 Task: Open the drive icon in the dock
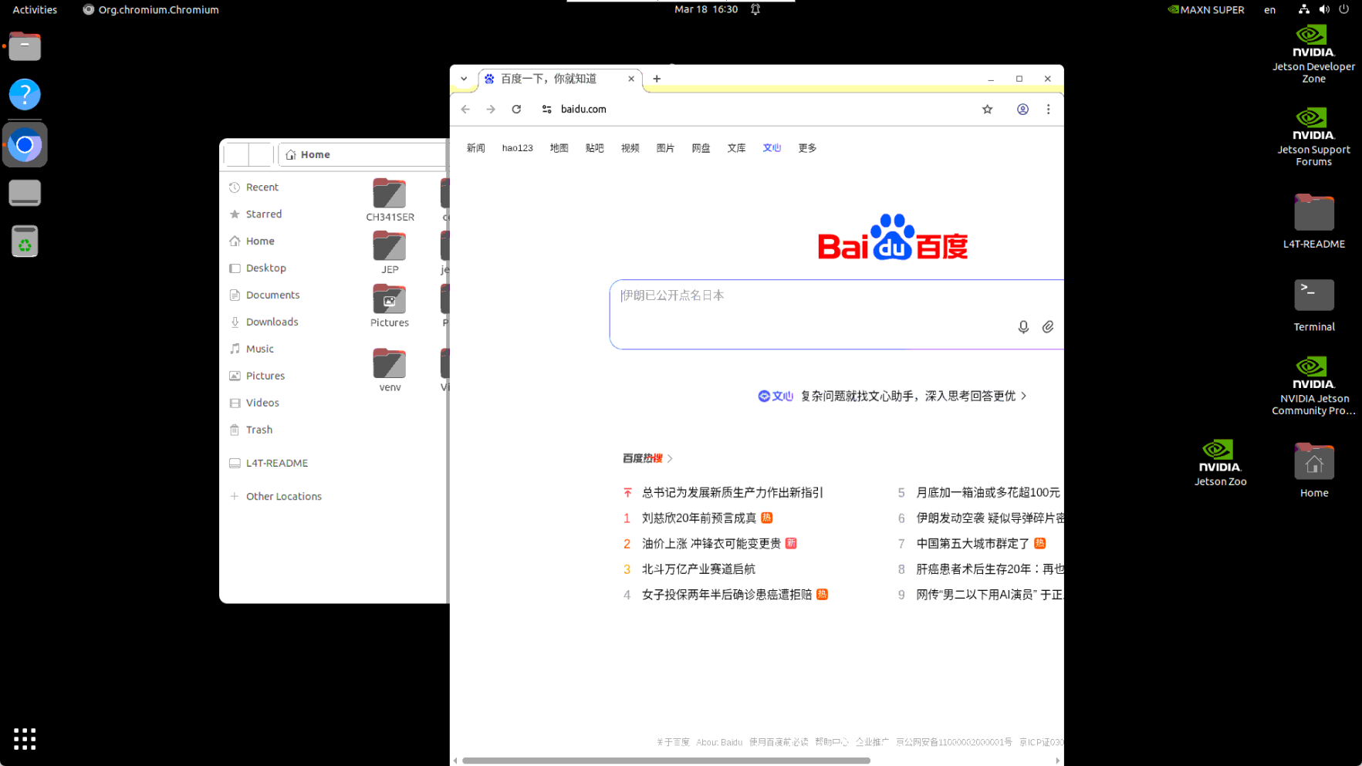(25, 193)
